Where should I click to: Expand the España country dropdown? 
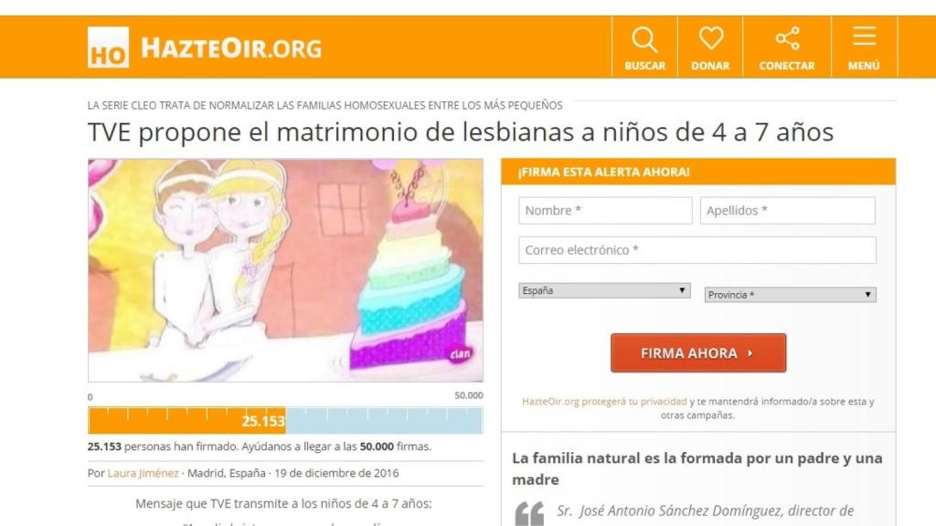604,290
